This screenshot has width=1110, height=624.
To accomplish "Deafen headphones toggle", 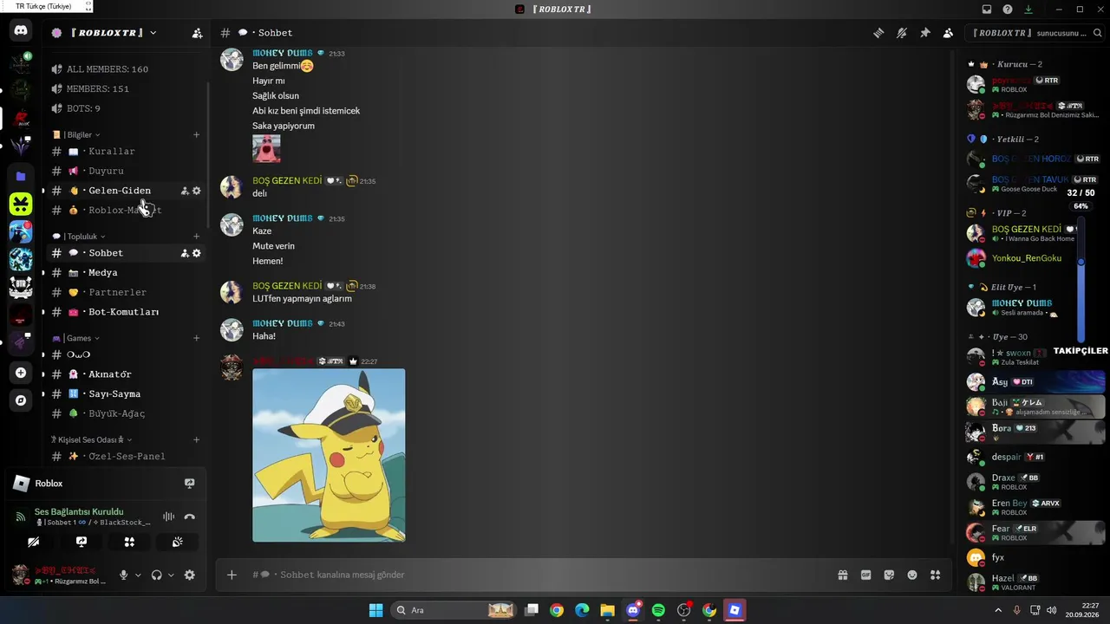I will 156,575.
